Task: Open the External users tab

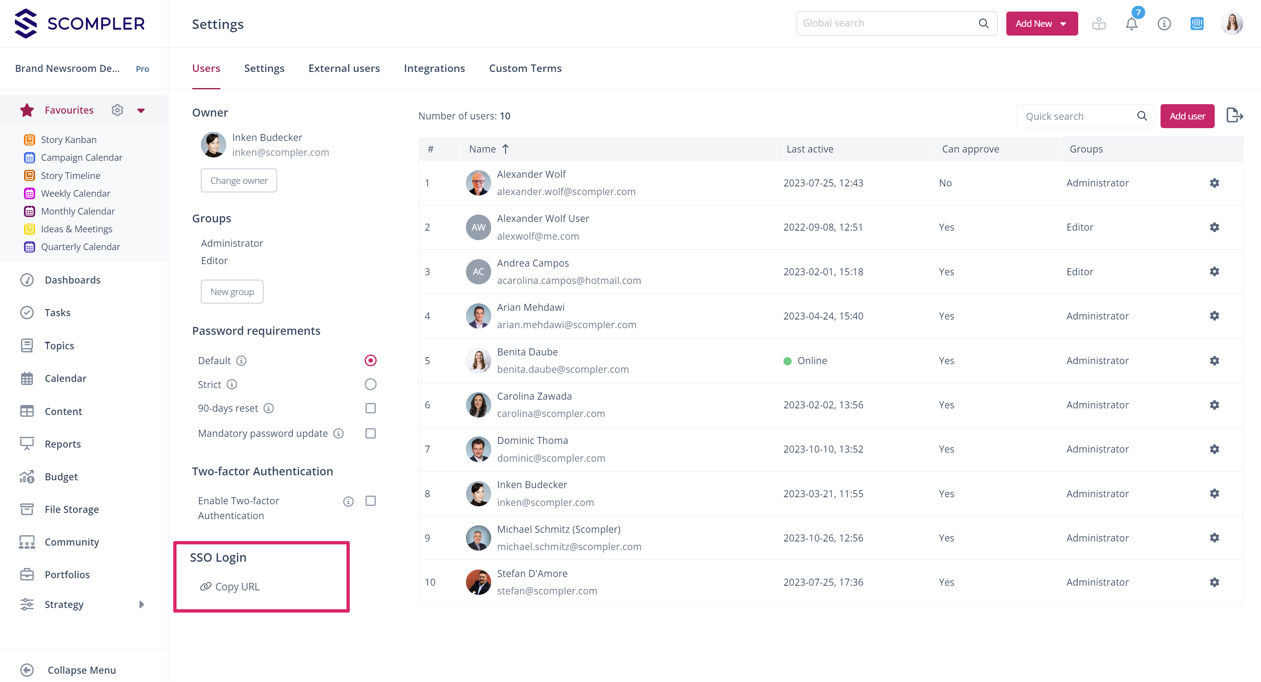Action: [344, 69]
